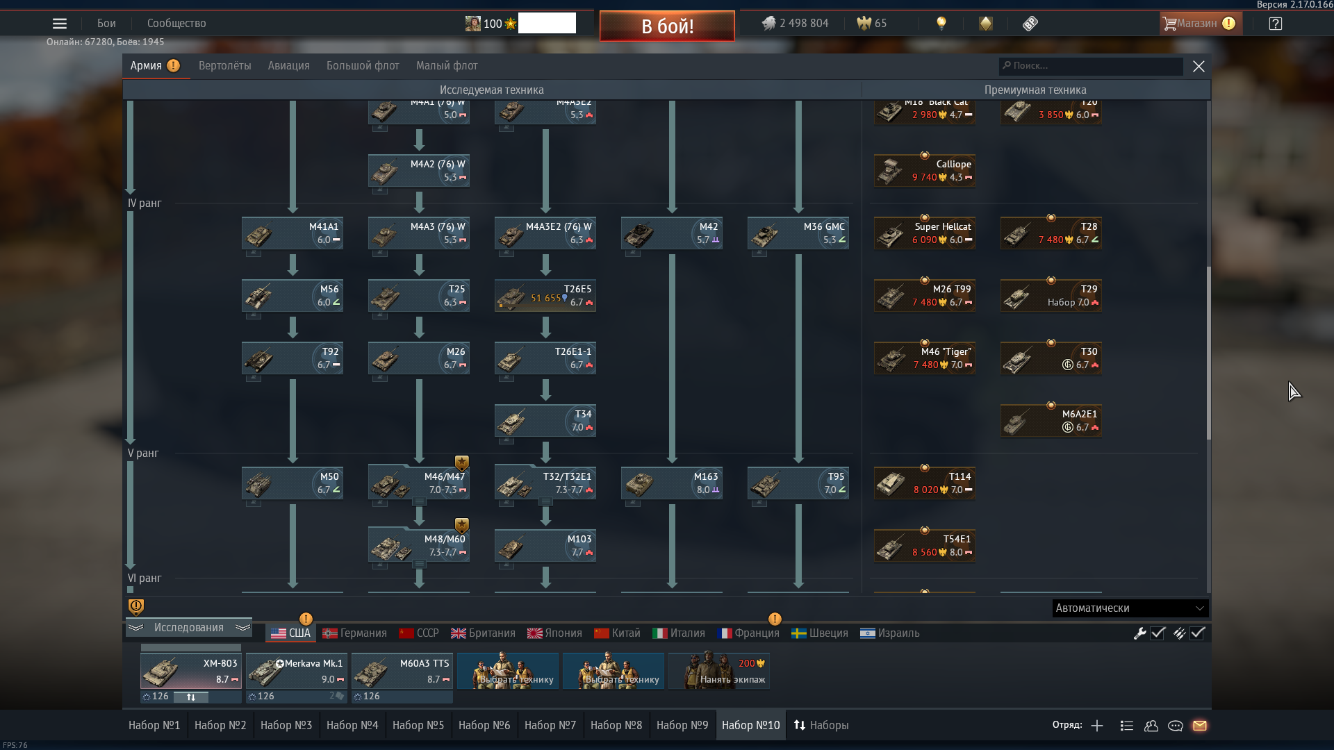
Task: Switch to Набор №5 preset tab
Action: coord(418,726)
